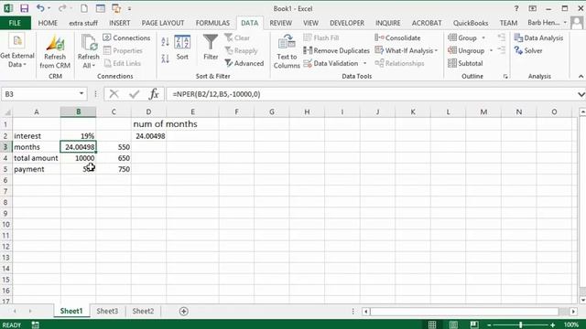Open Group dropdown arrow
Viewport: 586px width, 329px height.
click(x=483, y=37)
